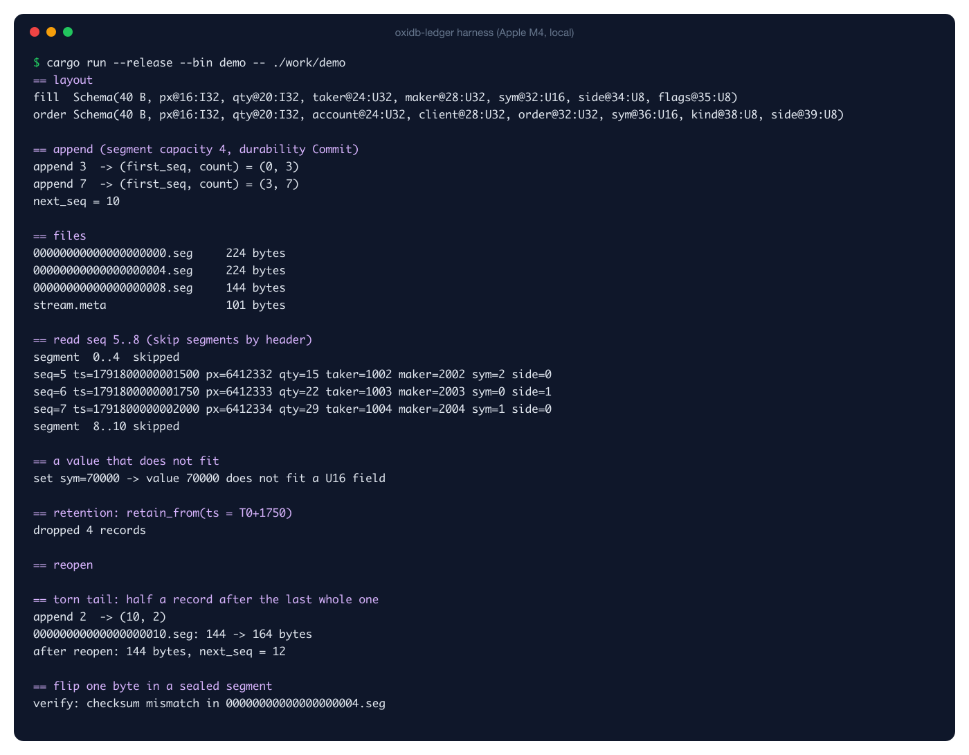969x755 pixels.
Task: Click the 'next_seq = 10' output line
Action: 76,202
